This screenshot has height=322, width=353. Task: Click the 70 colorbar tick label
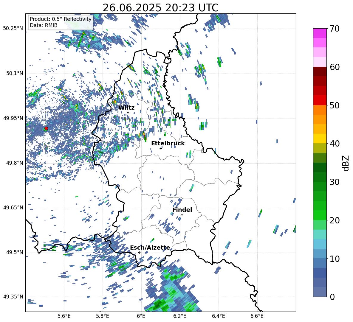pyautogui.click(x=335, y=29)
